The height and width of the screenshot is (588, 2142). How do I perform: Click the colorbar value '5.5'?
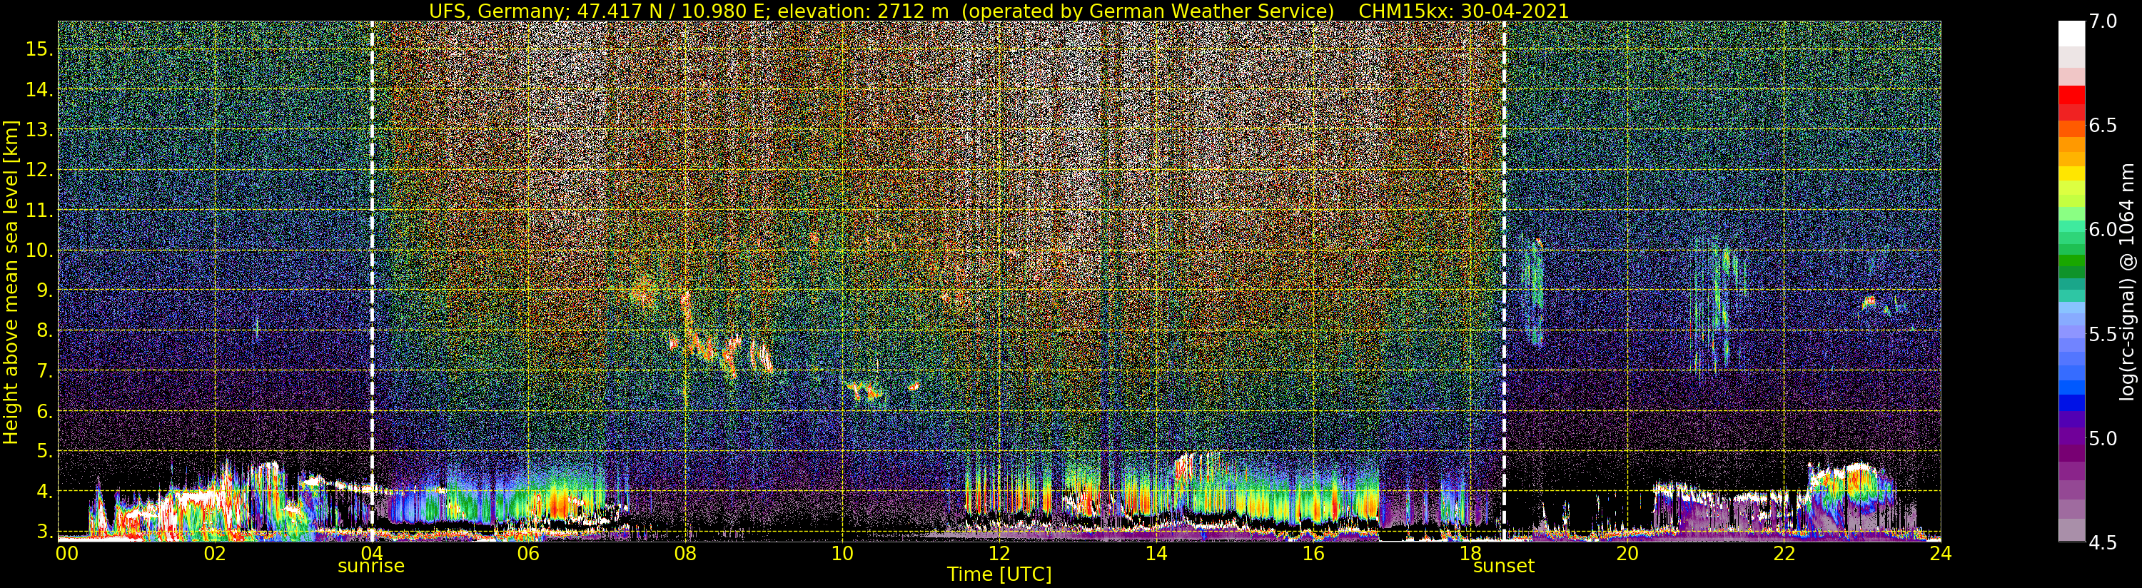[x=2103, y=335]
